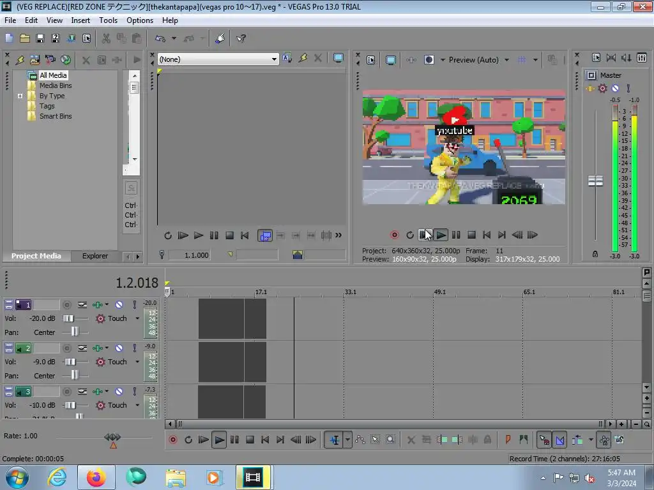Open track 1 Touch automation dropdown
Image resolution: width=654 pixels, height=490 pixels.
click(137, 319)
